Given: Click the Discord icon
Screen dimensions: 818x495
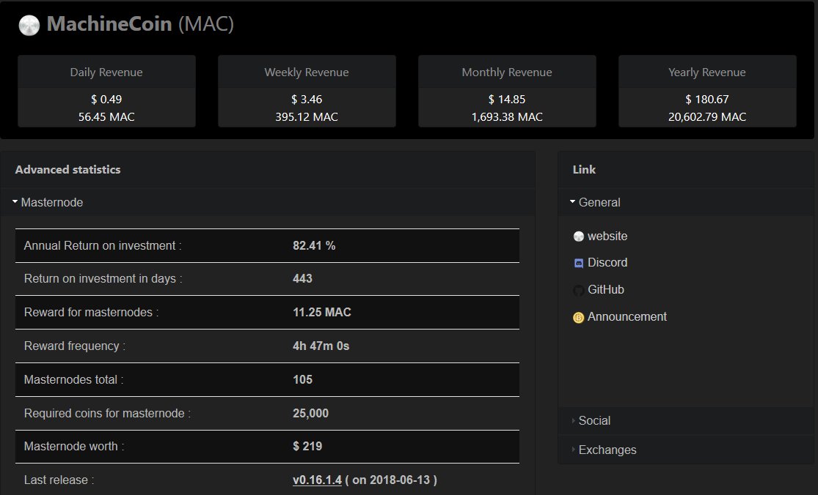Looking at the screenshot, I should point(578,263).
